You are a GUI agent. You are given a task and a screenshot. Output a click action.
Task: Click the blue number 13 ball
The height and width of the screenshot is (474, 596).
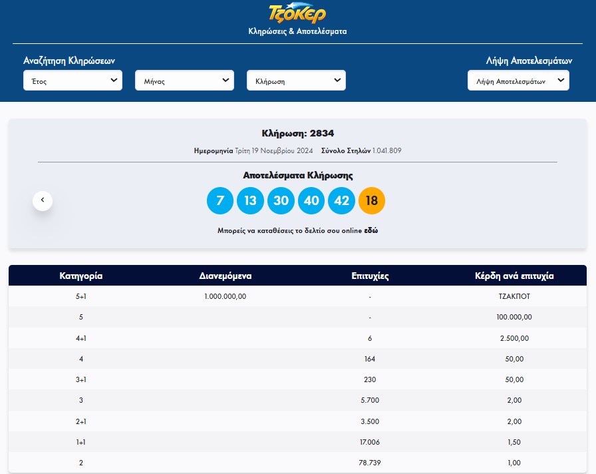tap(251, 201)
